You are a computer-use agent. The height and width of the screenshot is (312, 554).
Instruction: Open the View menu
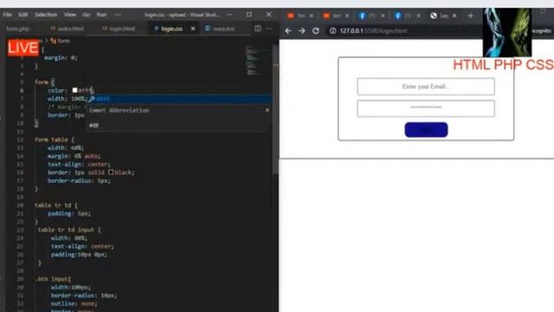pyautogui.click(x=70, y=15)
